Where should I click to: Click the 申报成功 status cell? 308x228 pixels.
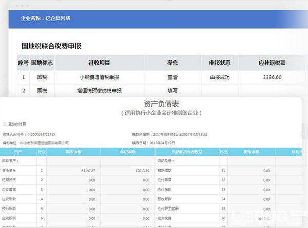(x=220, y=77)
